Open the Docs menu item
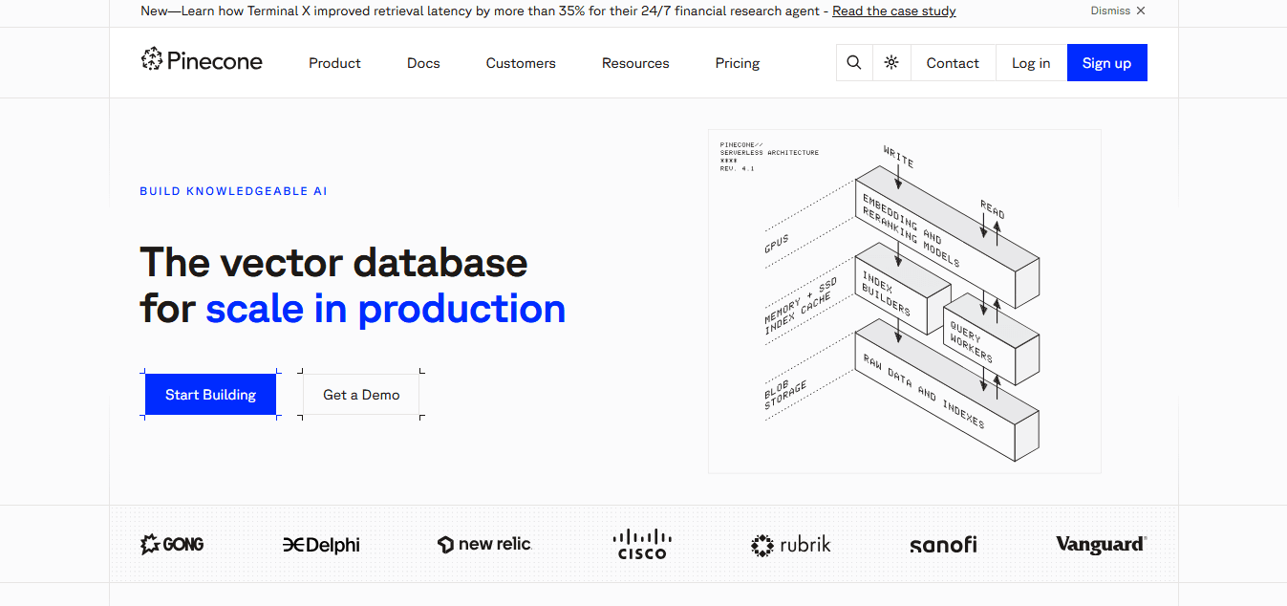 point(423,63)
